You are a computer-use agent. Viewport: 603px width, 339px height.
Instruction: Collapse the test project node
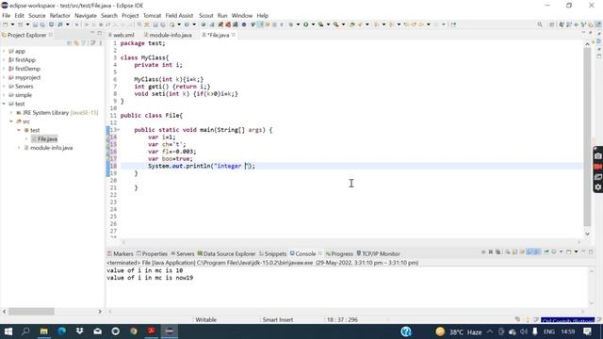tap(4, 104)
